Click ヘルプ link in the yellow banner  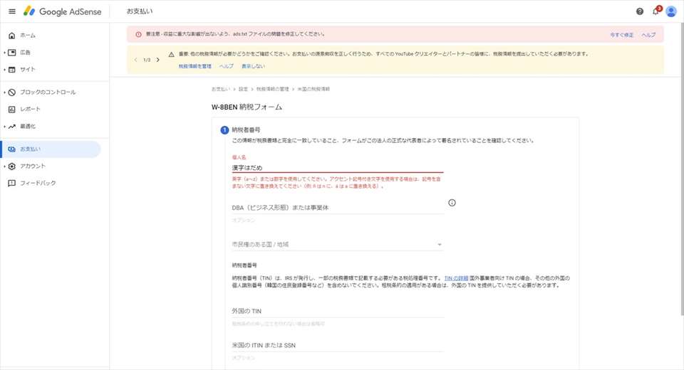click(x=226, y=66)
